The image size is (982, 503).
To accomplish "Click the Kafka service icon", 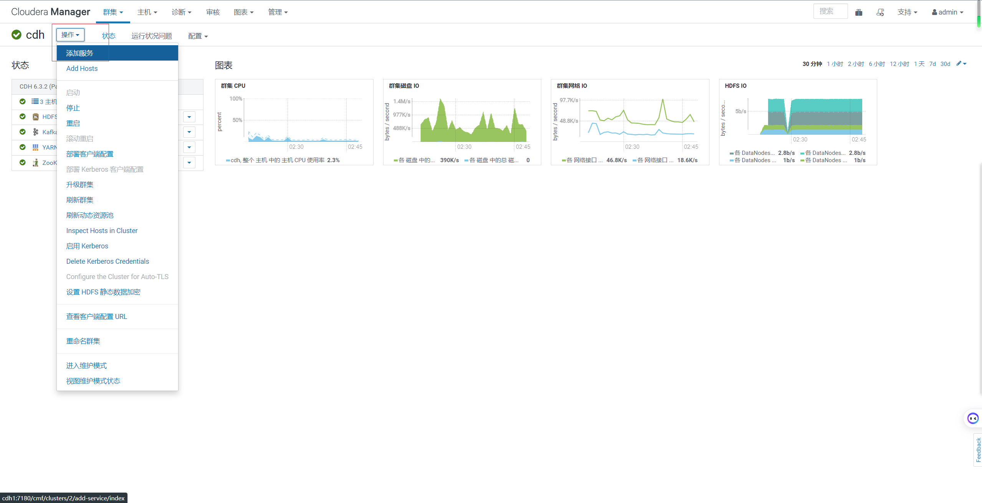I will 36,132.
